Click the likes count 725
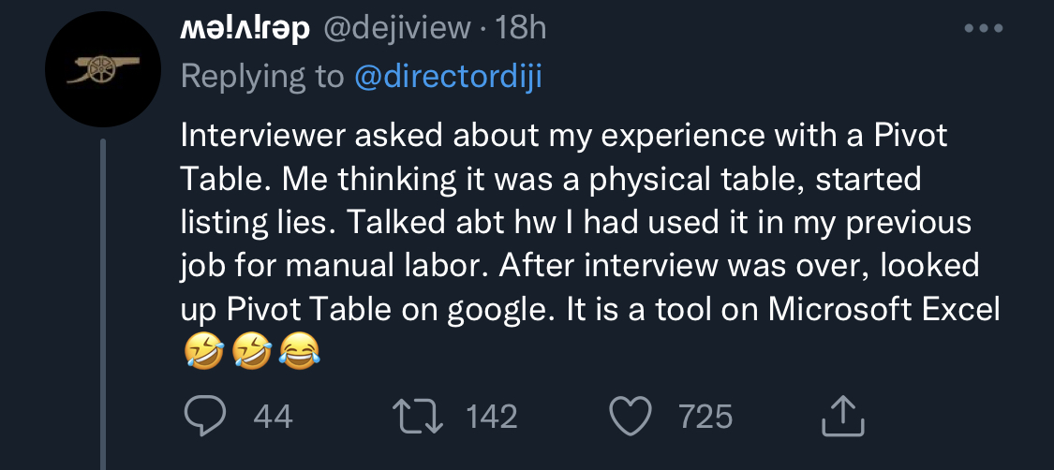1054x470 pixels. coord(705,417)
